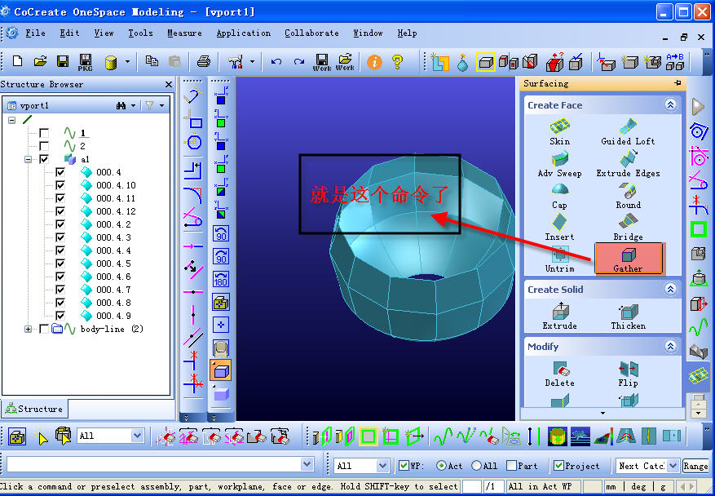Undo the last operation
The width and height of the screenshot is (715, 496).
point(276,61)
